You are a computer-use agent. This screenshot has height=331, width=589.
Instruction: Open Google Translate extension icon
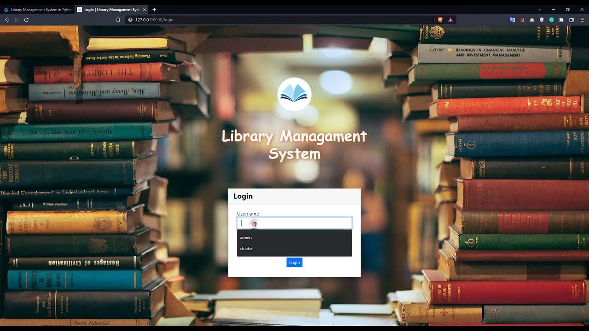[512, 20]
